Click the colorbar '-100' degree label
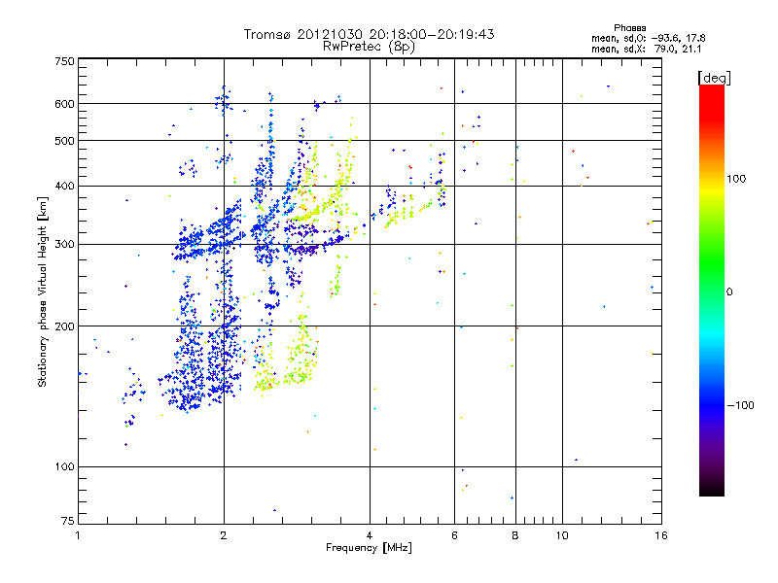Image resolution: width=778 pixels, height=583 pixels. (741, 405)
